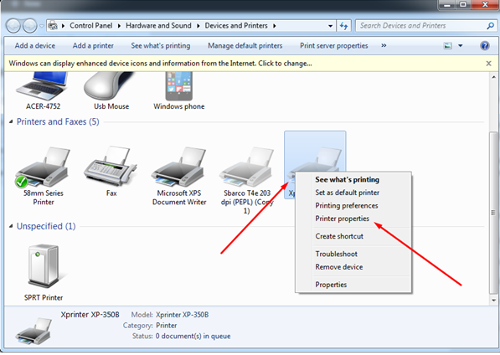
Task: Collapse the Unspecified group
Action: tap(11, 226)
